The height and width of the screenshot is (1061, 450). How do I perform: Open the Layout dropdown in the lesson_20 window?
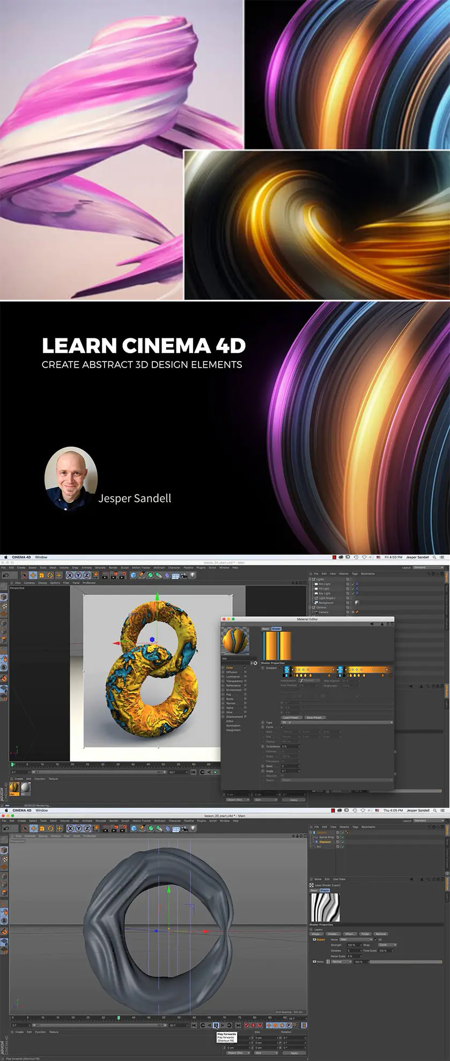(428, 821)
